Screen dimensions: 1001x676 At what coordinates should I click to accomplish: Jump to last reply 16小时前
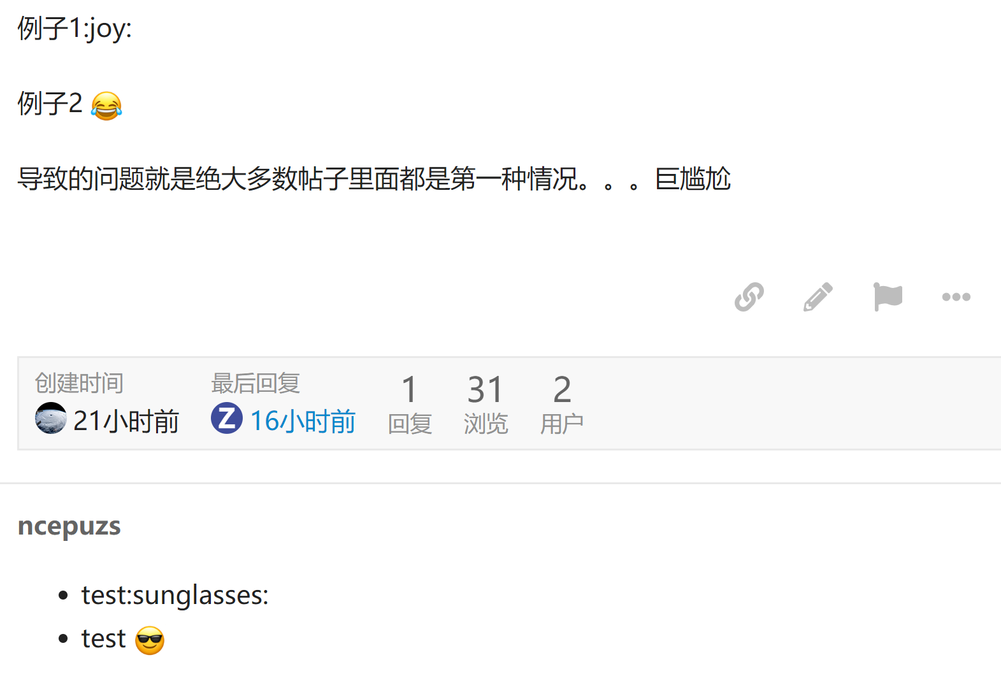tap(303, 421)
